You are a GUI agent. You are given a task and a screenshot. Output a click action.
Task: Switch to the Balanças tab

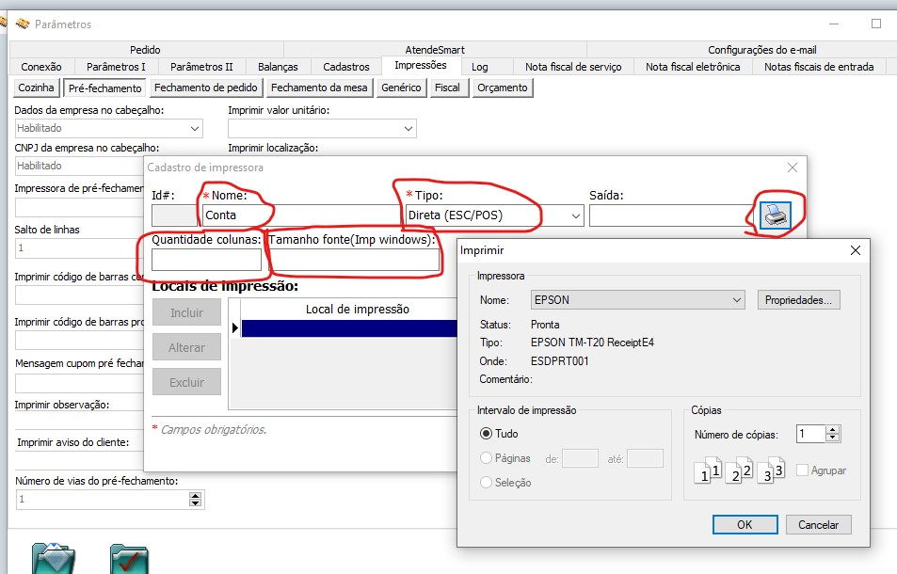(278, 67)
